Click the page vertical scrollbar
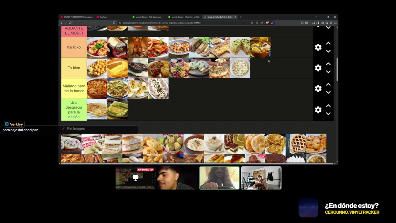 pyautogui.click(x=337, y=70)
